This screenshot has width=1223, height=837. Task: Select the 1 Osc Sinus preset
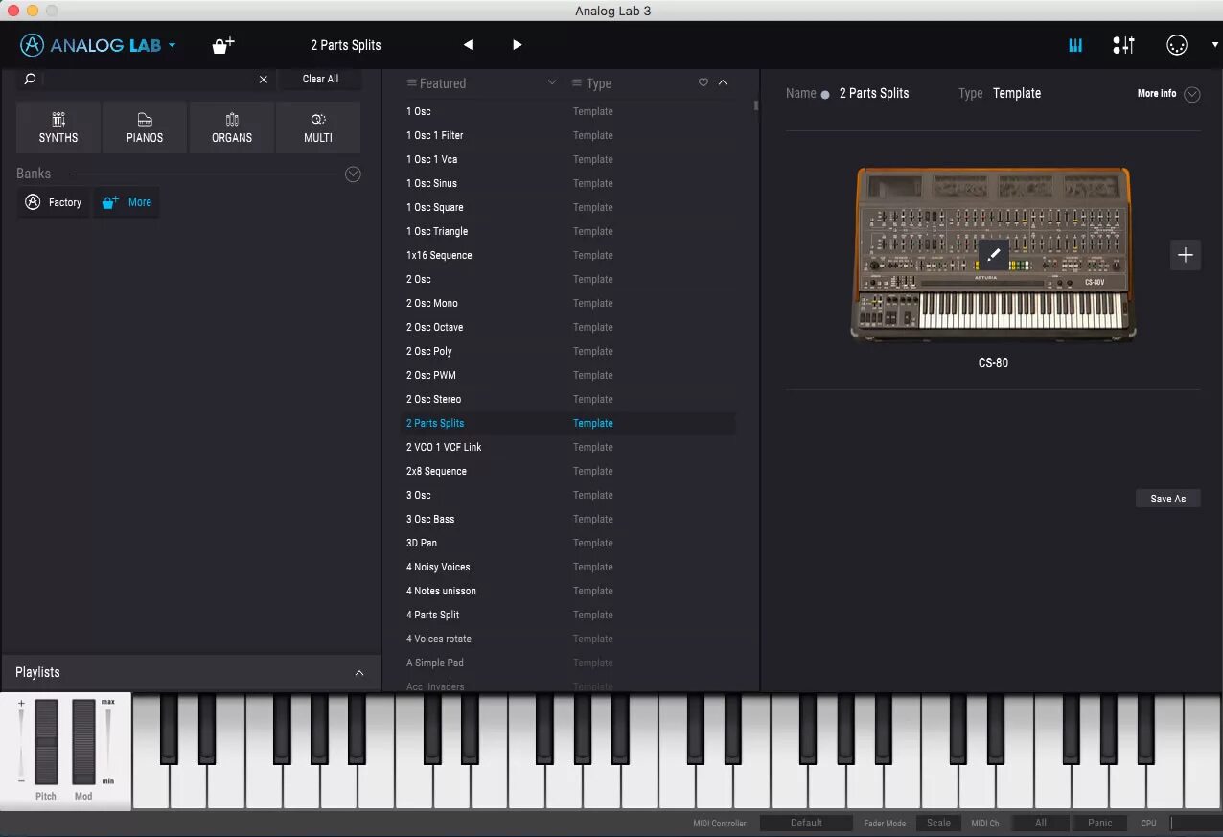coord(570,183)
